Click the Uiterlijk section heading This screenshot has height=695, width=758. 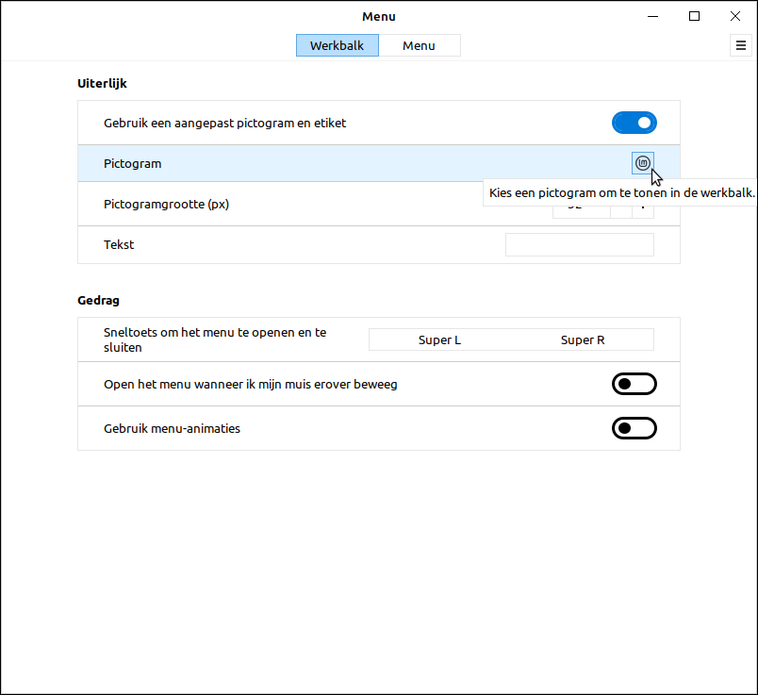(x=102, y=83)
